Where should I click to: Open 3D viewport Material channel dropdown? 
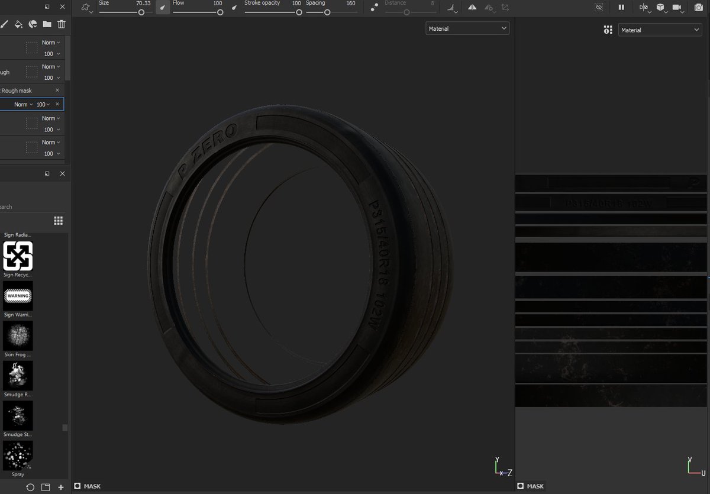point(467,28)
